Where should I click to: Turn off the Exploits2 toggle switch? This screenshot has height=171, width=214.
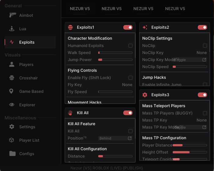click(x=202, y=27)
